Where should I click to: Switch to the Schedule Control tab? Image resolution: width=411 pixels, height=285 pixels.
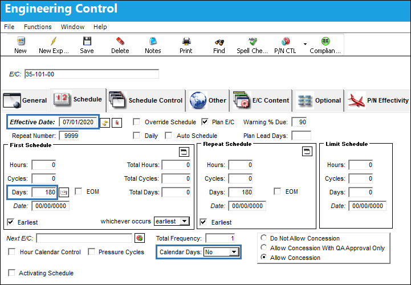[x=146, y=100]
